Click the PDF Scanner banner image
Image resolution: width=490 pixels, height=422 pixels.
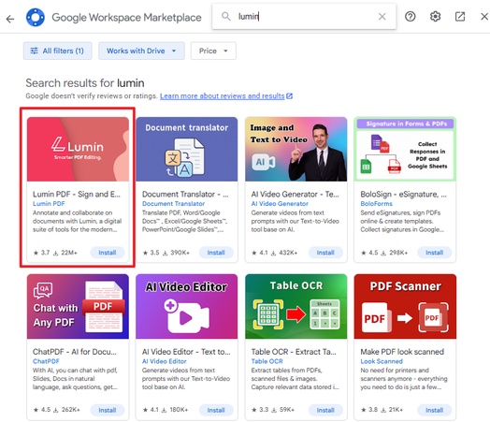(x=405, y=306)
